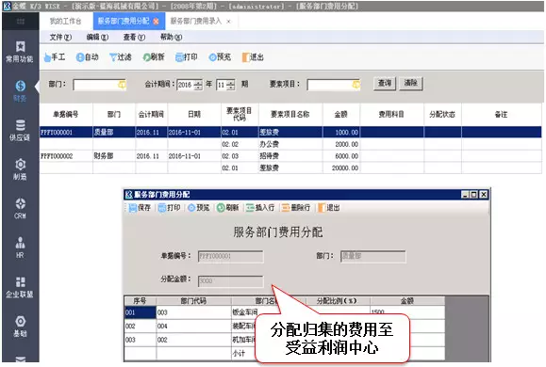546x367 pixels.
Task: Click the 1500 amount cell in dialog
Action: pos(406,311)
